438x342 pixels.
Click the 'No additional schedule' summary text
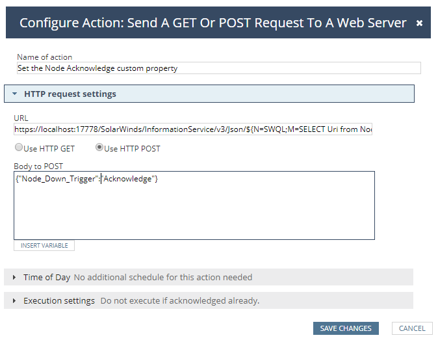tap(162, 278)
